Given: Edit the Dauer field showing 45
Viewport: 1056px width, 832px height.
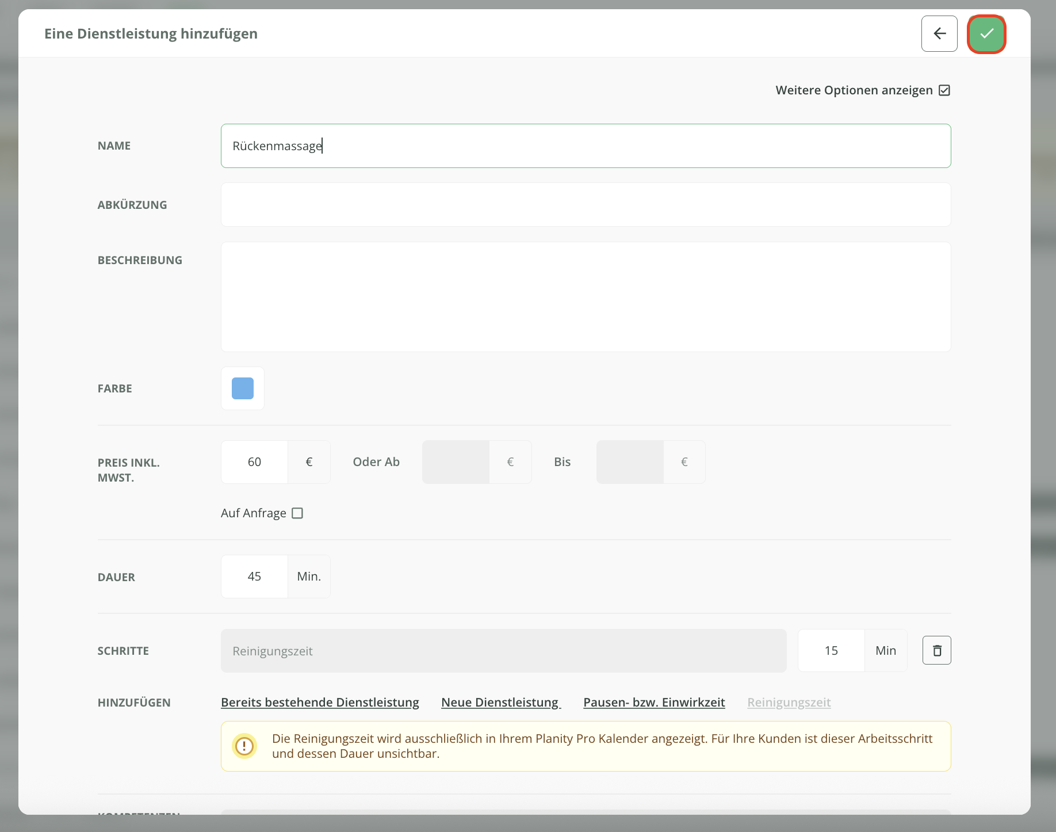Looking at the screenshot, I should tap(255, 577).
